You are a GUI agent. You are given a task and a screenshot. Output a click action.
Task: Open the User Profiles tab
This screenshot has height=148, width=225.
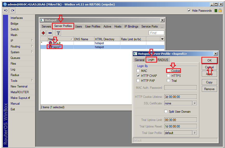point(93,26)
